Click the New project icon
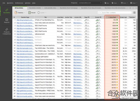Screen dimensions: 140x101 tap(105, 3)
